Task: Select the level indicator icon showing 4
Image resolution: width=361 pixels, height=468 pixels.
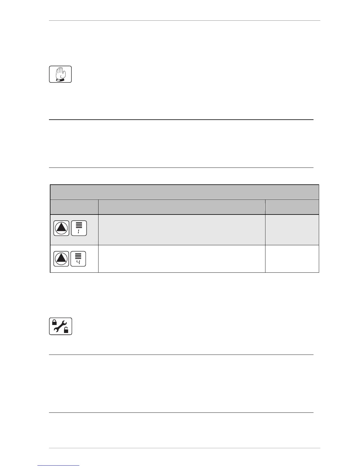Action: (x=78, y=259)
